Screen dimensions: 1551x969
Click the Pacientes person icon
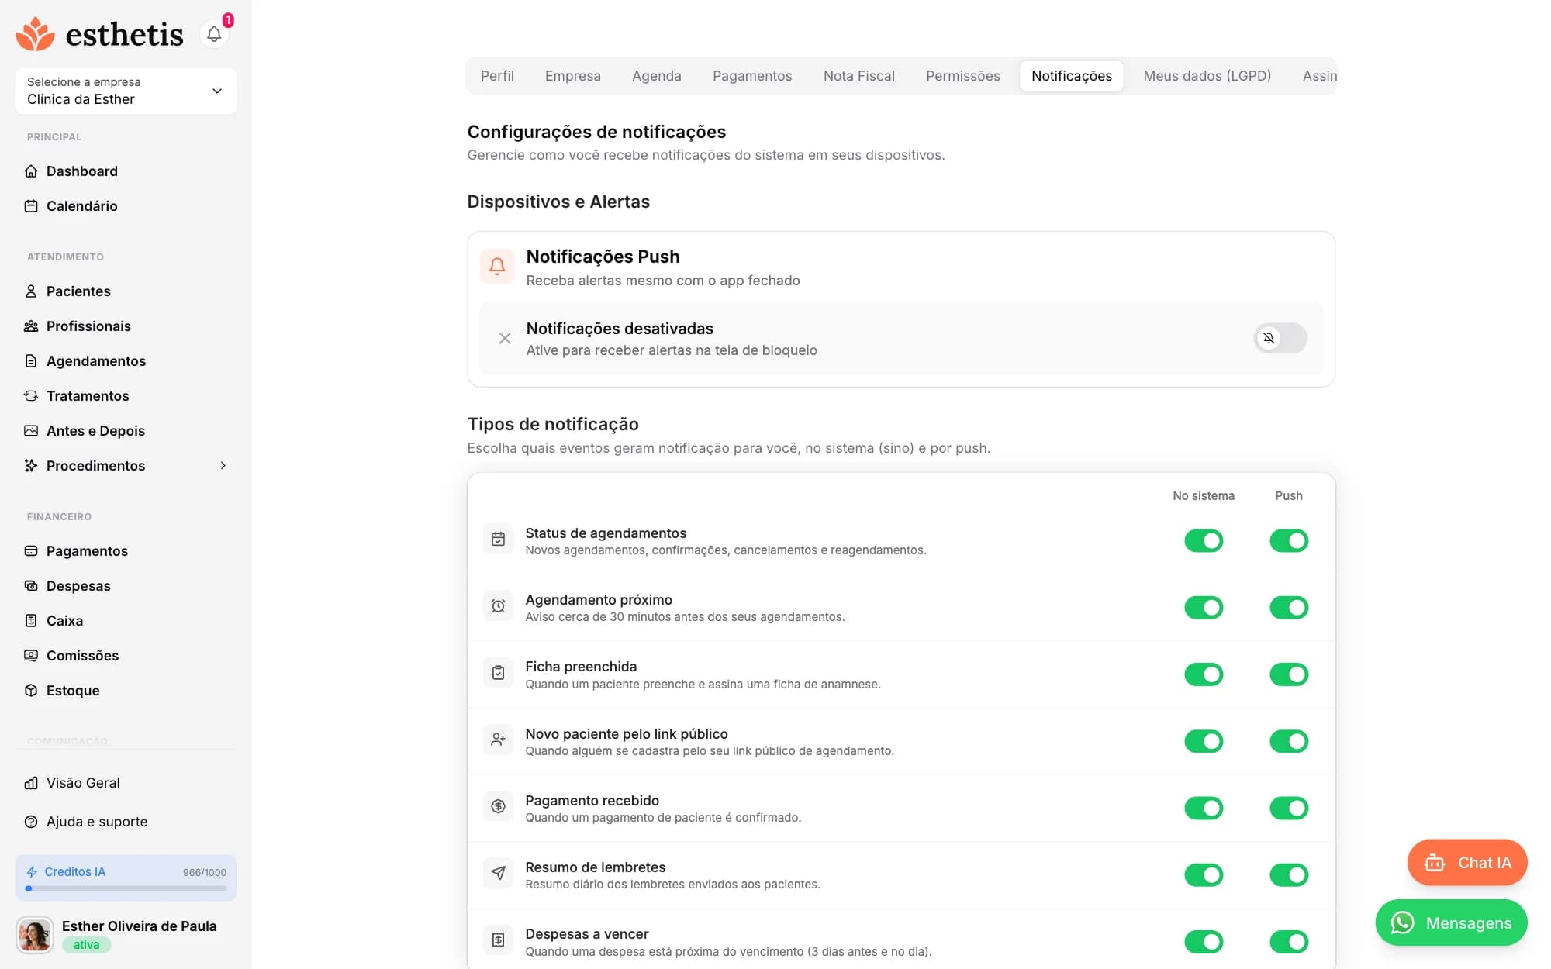tap(31, 291)
